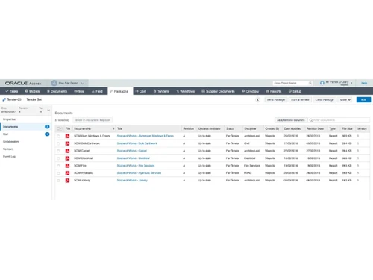Select checkbox for BOM Electrical
This screenshot has width=373, height=280.
58,158
